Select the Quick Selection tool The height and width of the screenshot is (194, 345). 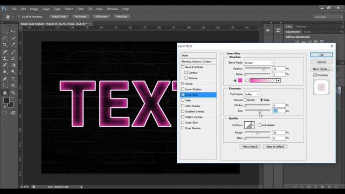[x=13, y=38]
